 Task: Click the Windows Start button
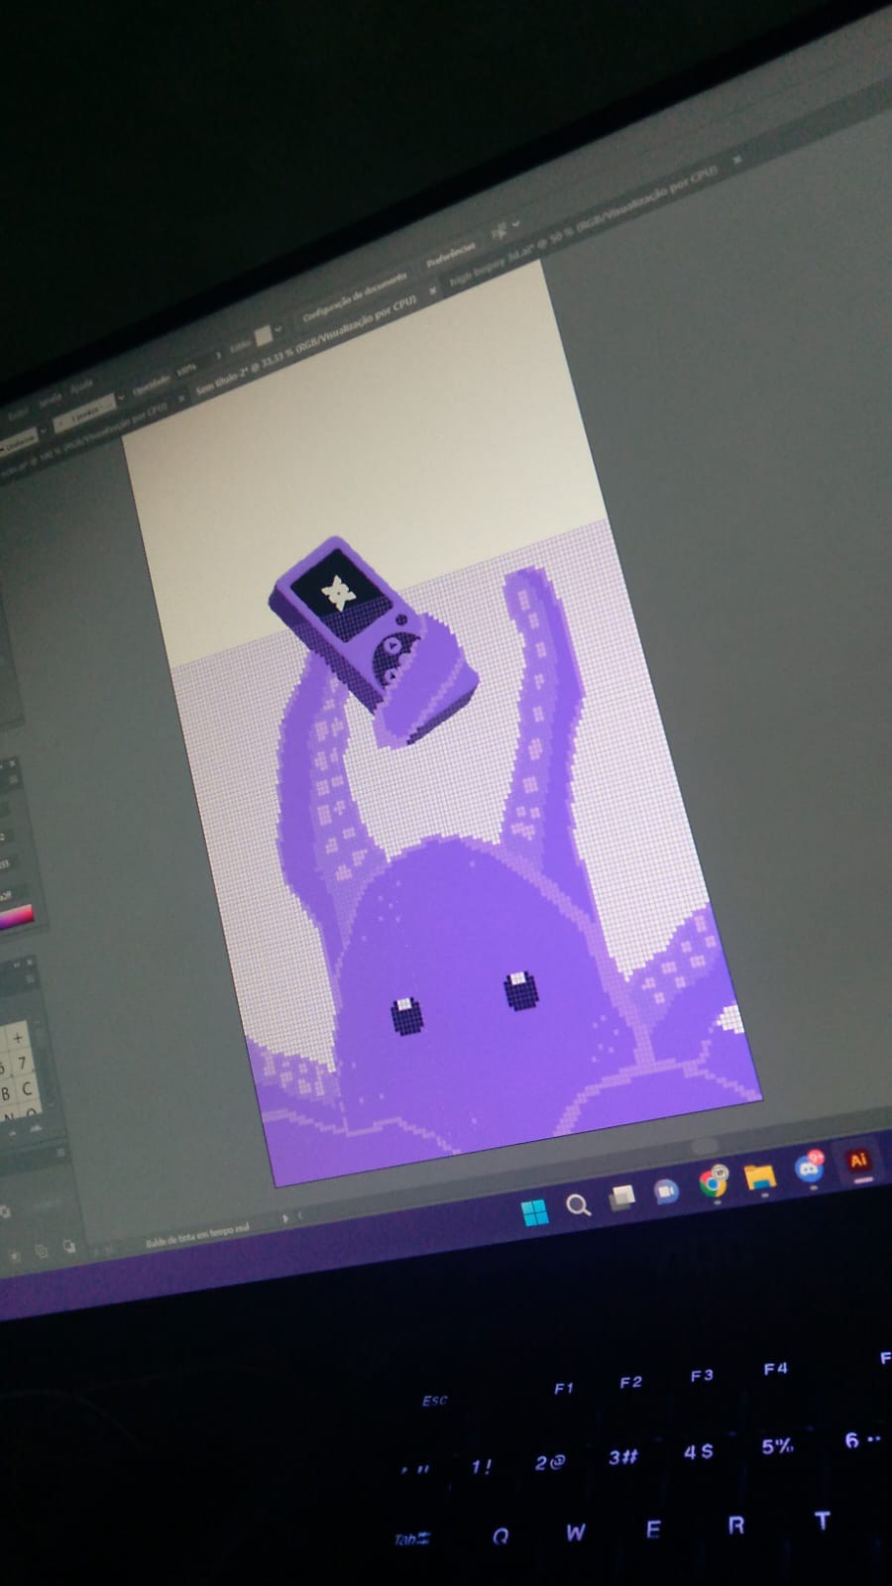point(534,1212)
